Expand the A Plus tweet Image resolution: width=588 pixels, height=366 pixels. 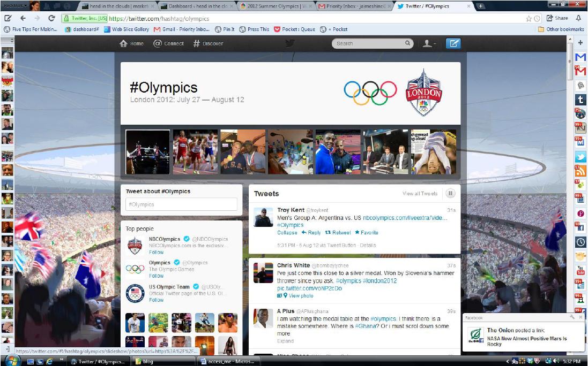click(x=285, y=341)
